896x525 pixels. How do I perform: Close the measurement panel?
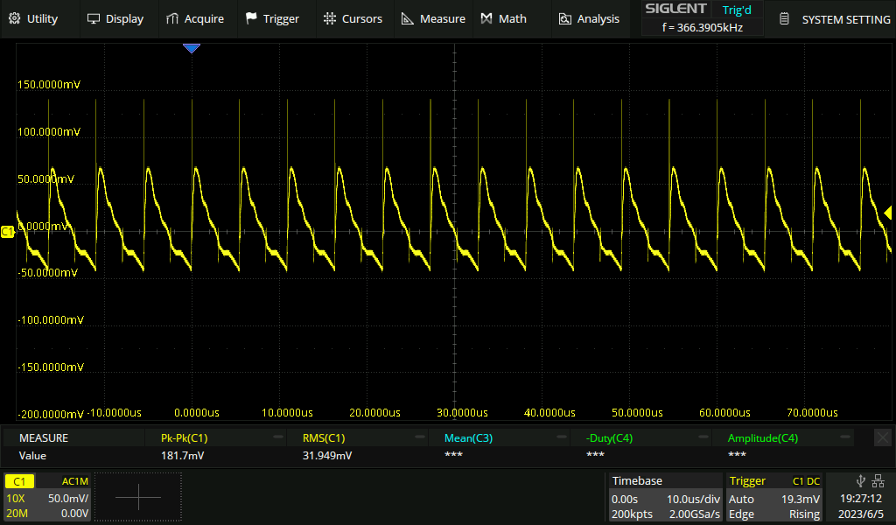[883, 437]
